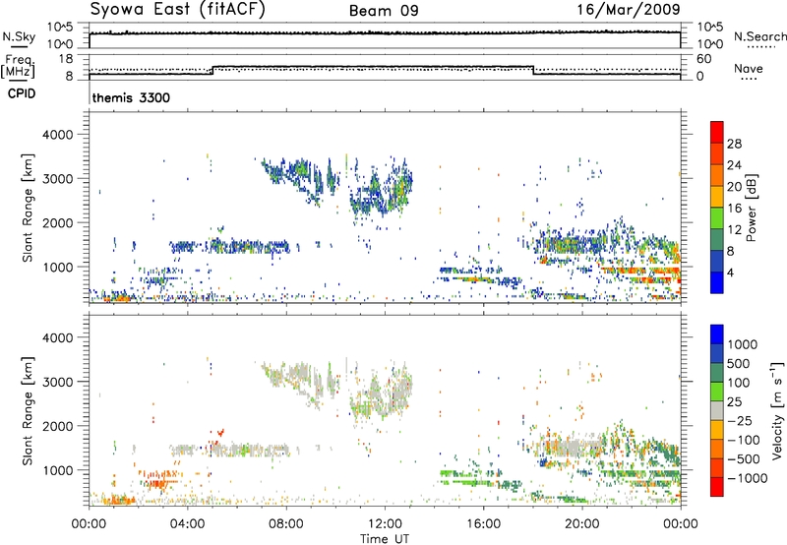Click the '-500' Velocity colorbar tick
The width and height of the screenshot is (787, 545).
744,458
